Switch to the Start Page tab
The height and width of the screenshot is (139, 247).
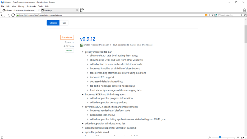tap(60, 10)
